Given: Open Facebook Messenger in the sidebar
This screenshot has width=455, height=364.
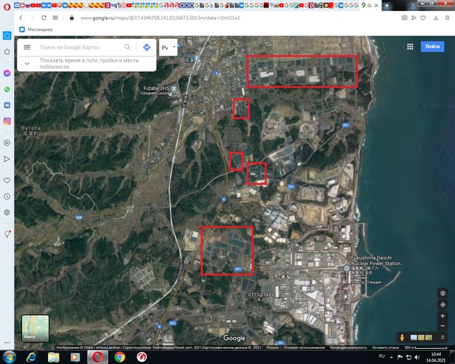Looking at the screenshot, I should point(7,73).
